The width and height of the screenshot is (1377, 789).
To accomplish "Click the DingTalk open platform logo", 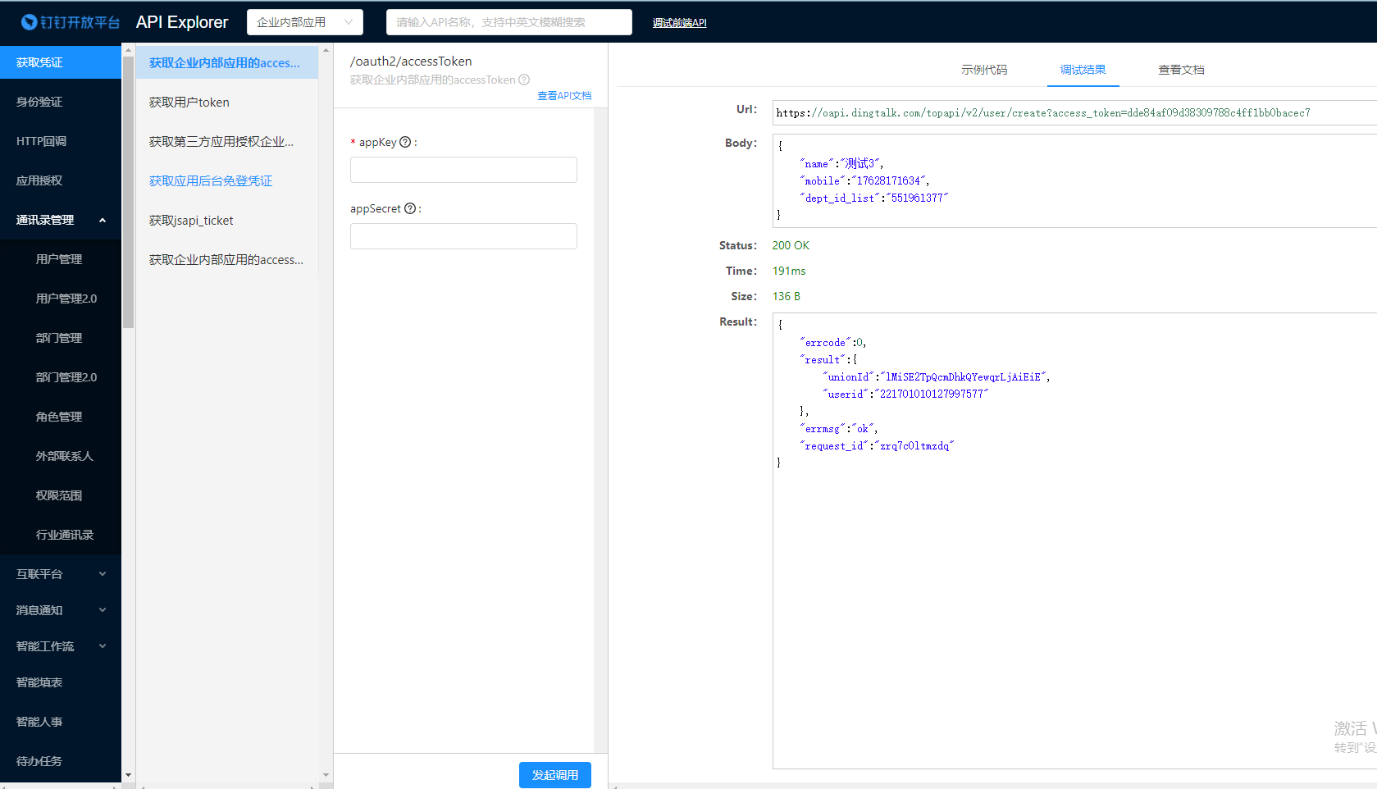I will click(x=71, y=22).
